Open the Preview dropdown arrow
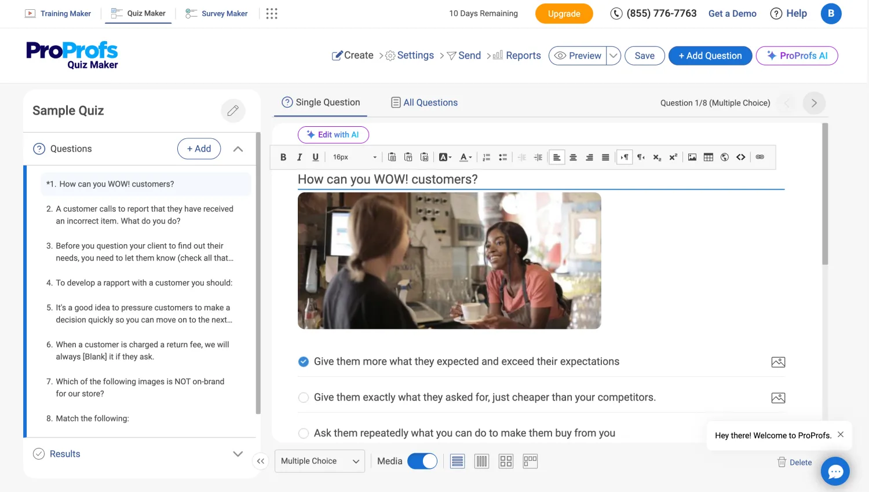The width and height of the screenshot is (869, 492). click(614, 56)
